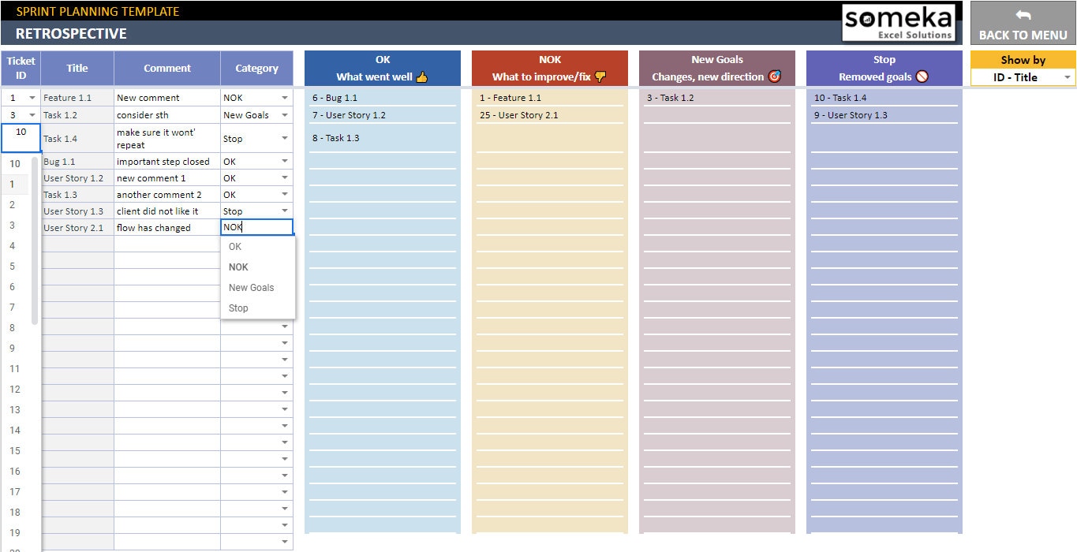Select the highlighted 'NOK' list option

click(237, 267)
